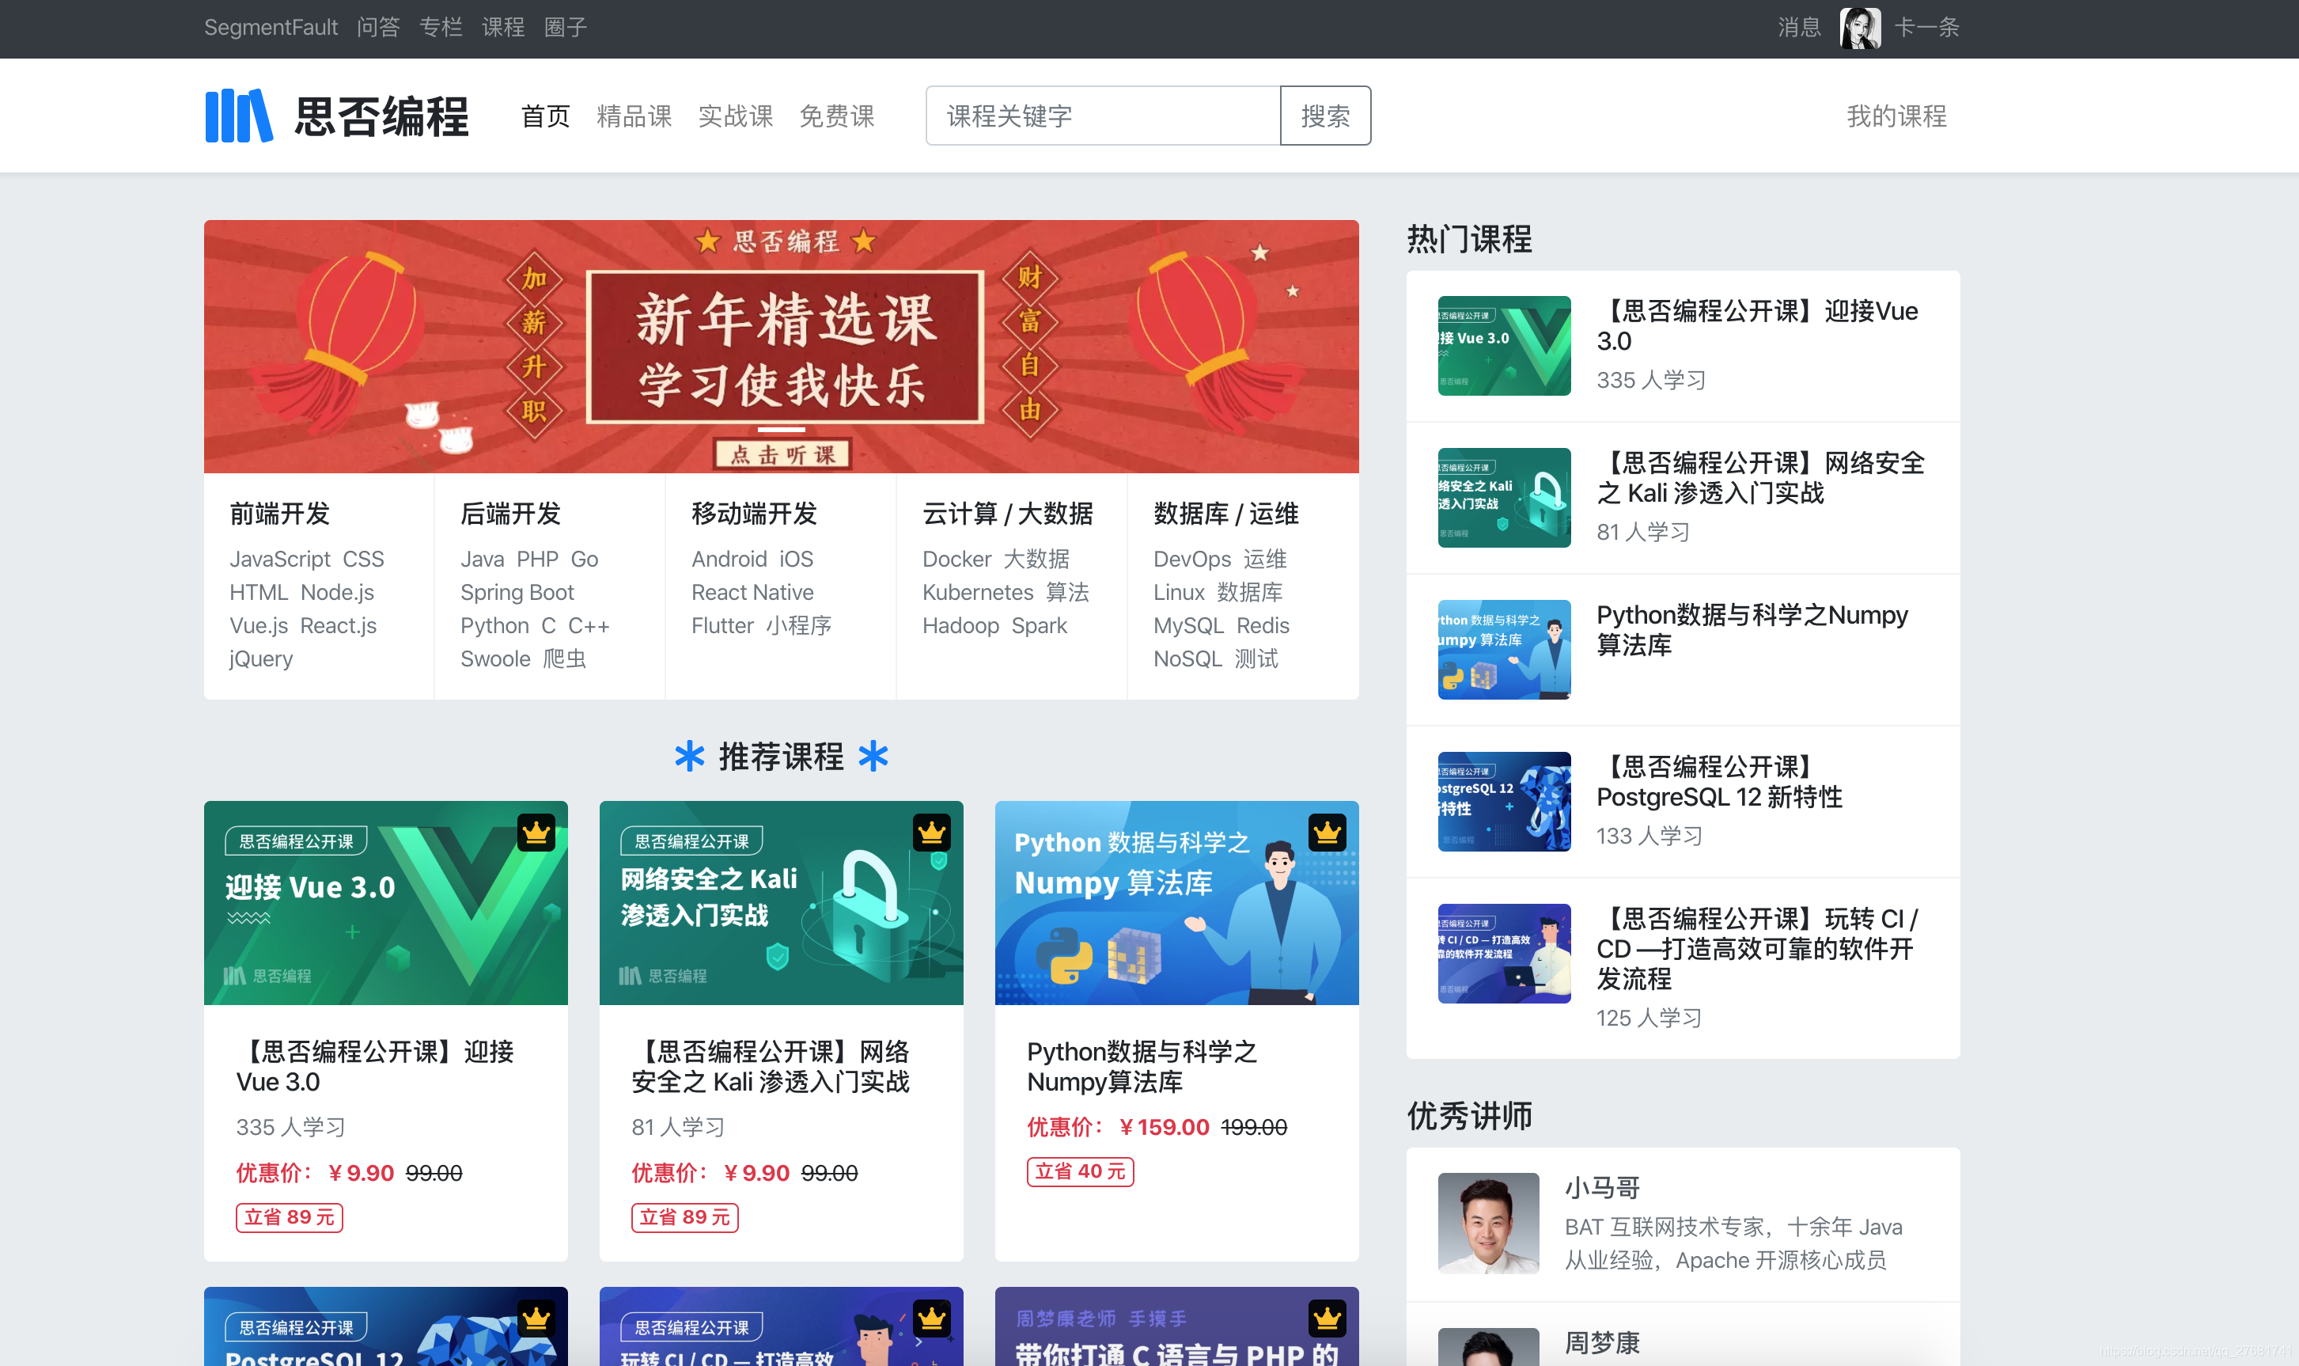Click the Vue.js link under 前端开发
This screenshot has height=1366, width=2299.
point(259,625)
